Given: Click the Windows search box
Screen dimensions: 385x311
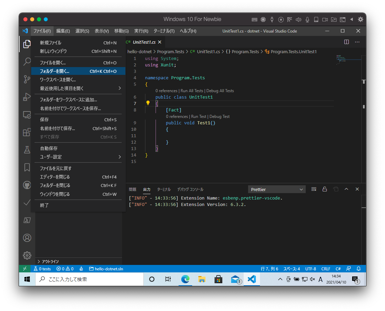Looking at the screenshot, I should (x=89, y=279).
